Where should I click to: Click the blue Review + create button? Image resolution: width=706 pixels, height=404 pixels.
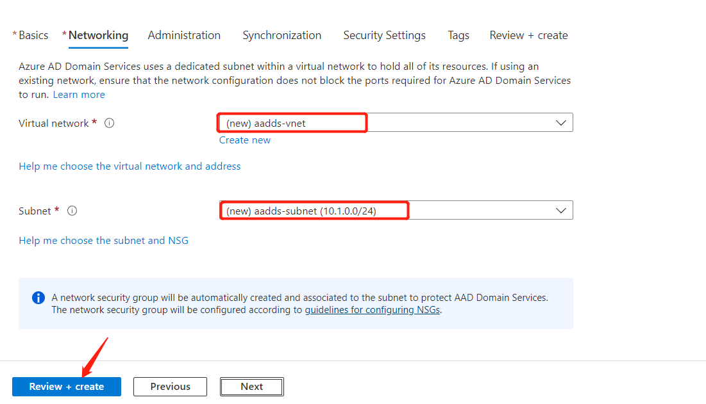pos(67,387)
